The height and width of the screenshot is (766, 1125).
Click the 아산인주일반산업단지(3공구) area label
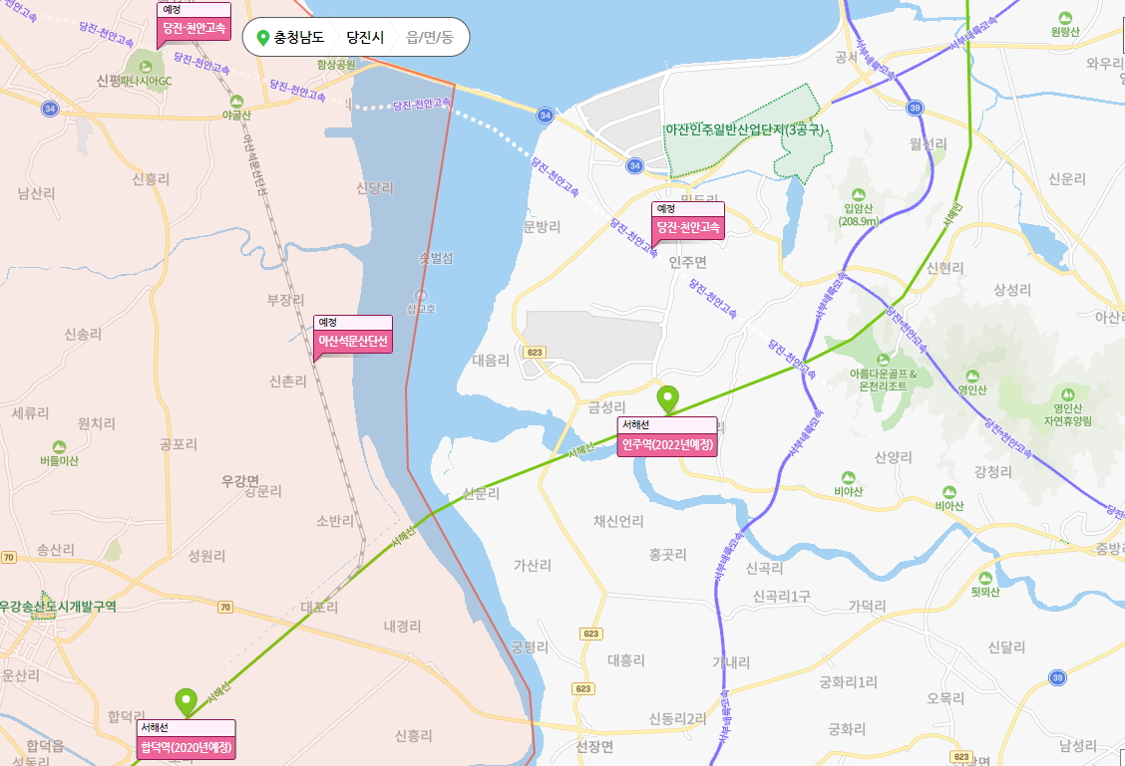click(x=745, y=129)
